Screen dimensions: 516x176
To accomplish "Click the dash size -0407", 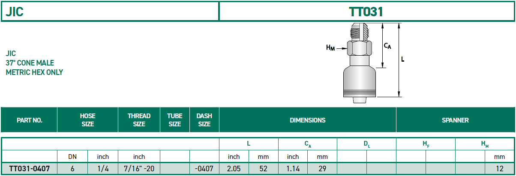I will pos(204,169).
